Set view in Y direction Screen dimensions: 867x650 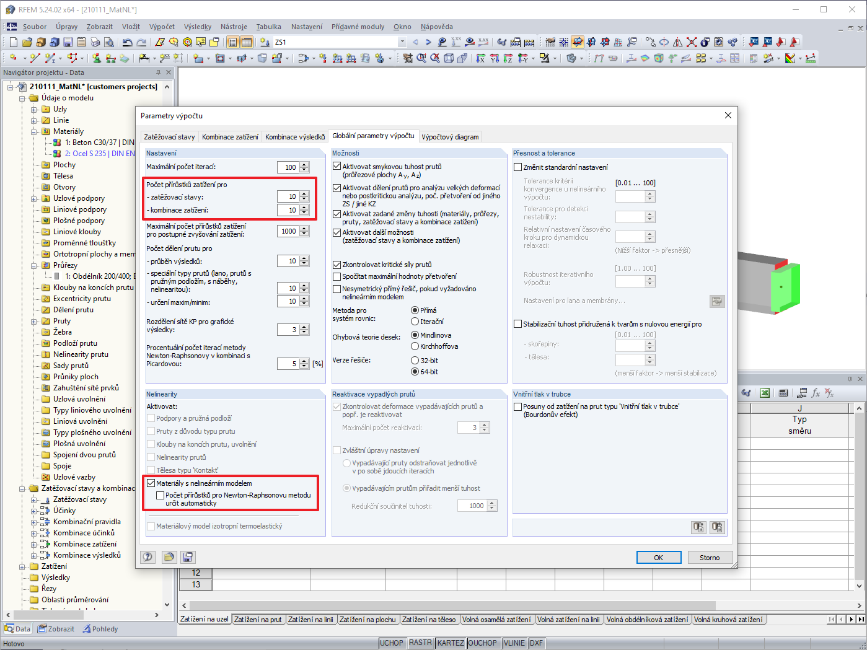[x=495, y=58]
